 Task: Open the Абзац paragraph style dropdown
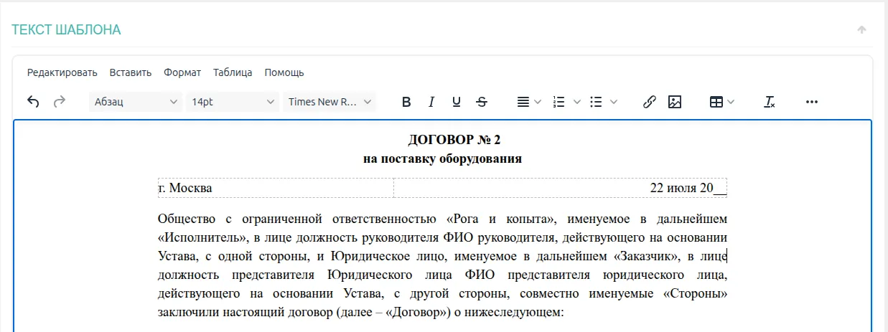[x=136, y=102]
